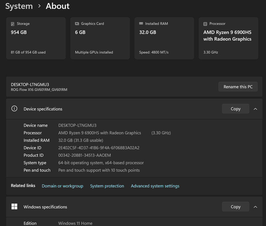Click '32.0 GB (31.3 GB usable)' value
Screen dimensions: 266x226
[81, 140]
